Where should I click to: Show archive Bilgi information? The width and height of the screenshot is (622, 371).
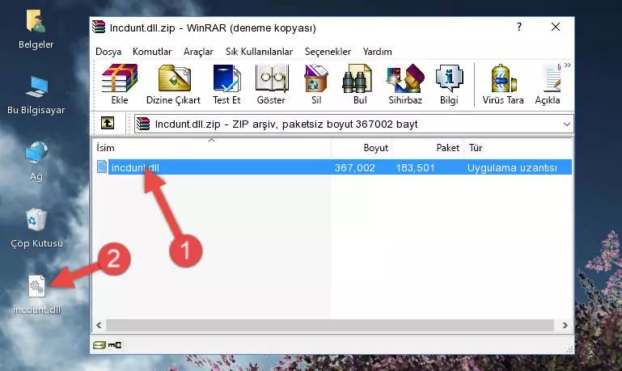tap(449, 84)
